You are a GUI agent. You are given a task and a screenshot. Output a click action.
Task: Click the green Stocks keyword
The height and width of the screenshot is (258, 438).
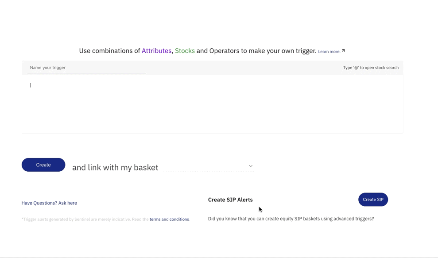(185, 51)
